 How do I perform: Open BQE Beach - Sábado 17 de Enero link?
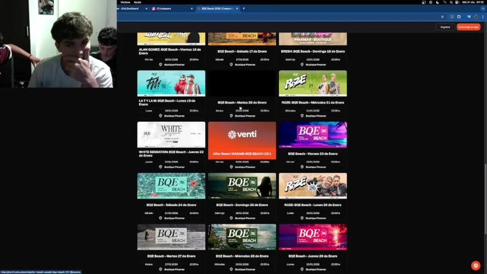point(242,51)
